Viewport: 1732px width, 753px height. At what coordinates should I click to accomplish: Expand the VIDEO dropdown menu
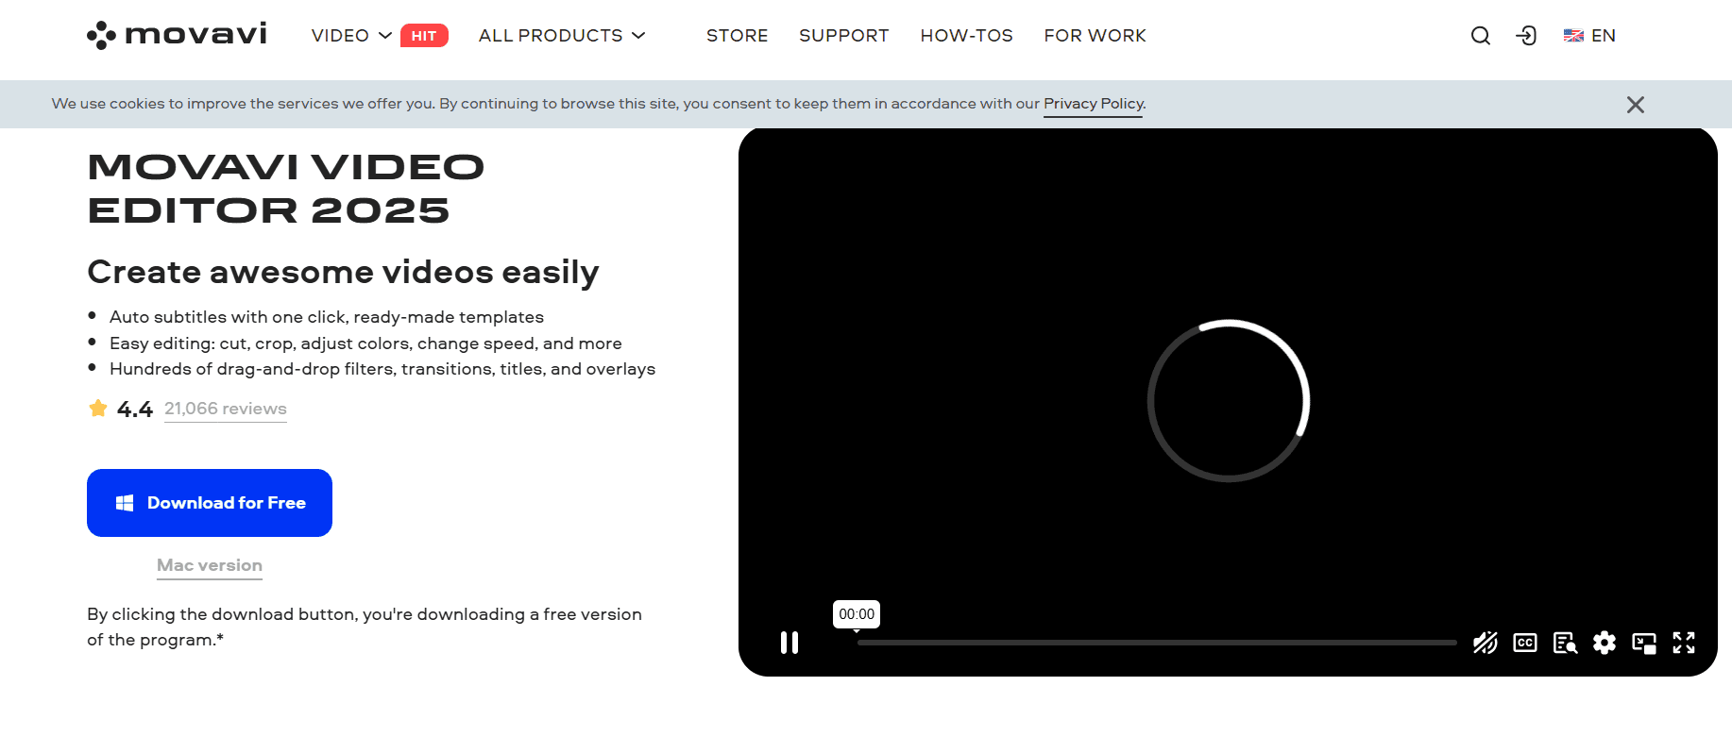[350, 36]
